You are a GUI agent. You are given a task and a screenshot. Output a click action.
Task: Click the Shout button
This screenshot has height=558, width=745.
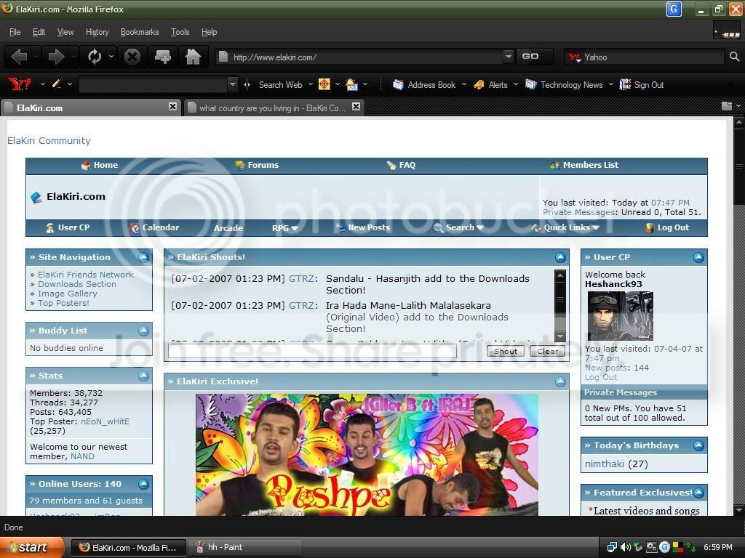pos(506,351)
